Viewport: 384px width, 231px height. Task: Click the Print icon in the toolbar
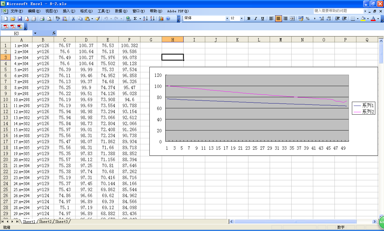(x=42, y=19)
